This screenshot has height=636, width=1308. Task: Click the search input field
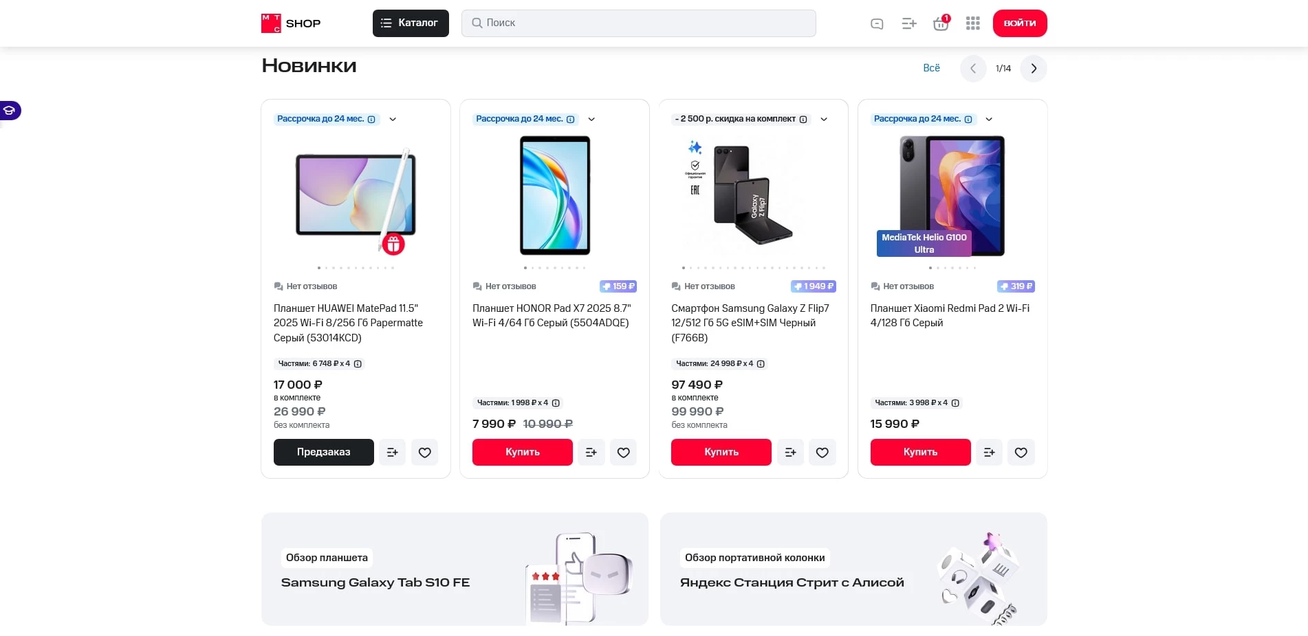[x=638, y=23]
